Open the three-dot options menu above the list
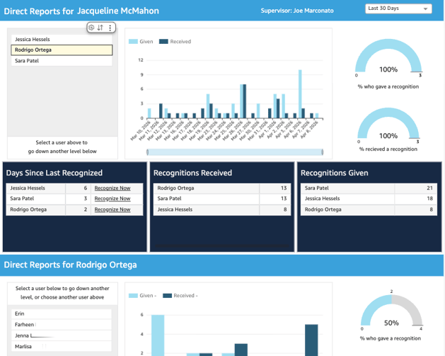Viewport: 445px width, 356px height. (x=110, y=28)
